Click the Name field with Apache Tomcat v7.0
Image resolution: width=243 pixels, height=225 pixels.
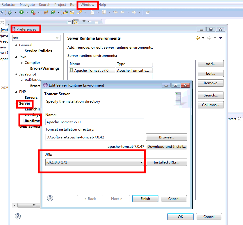click(x=95, y=122)
